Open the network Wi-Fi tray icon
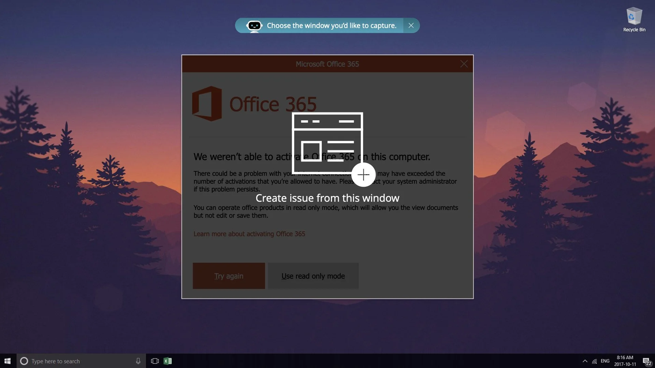Image resolution: width=655 pixels, height=368 pixels. (x=595, y=361)
